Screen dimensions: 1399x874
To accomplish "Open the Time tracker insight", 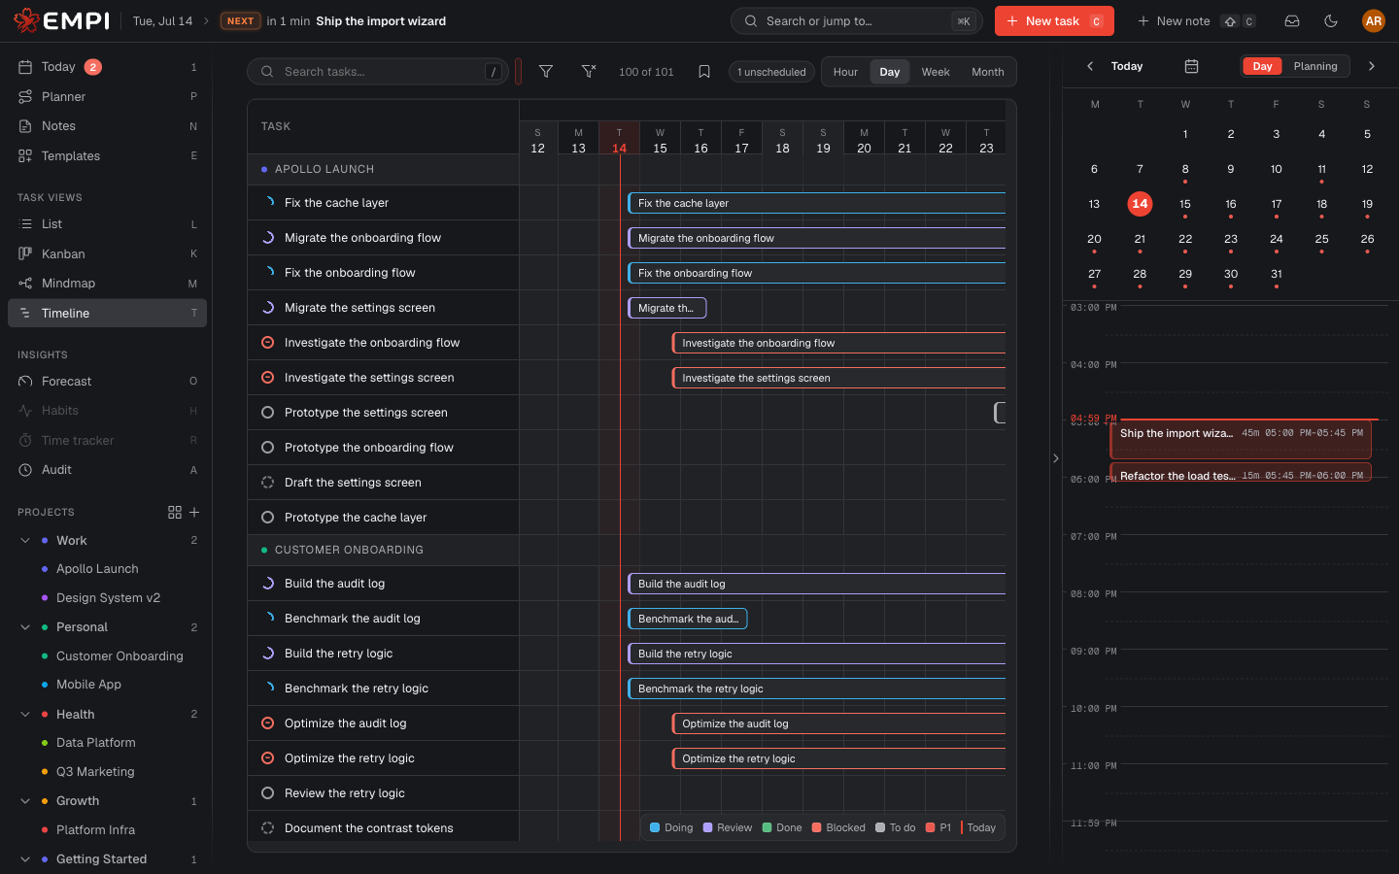I will pyautogui.click(x=107, y=441).
